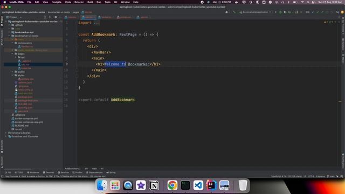Collapse the bookmarker-ui-nextjs folder arrow
This screenshot has width=345, height=194.
coord(9,36)
